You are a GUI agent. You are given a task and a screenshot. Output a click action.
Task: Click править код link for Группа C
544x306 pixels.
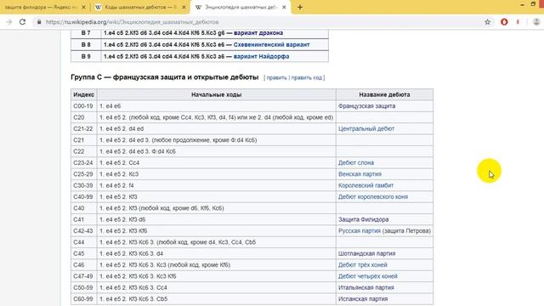(x=307, y=77)
